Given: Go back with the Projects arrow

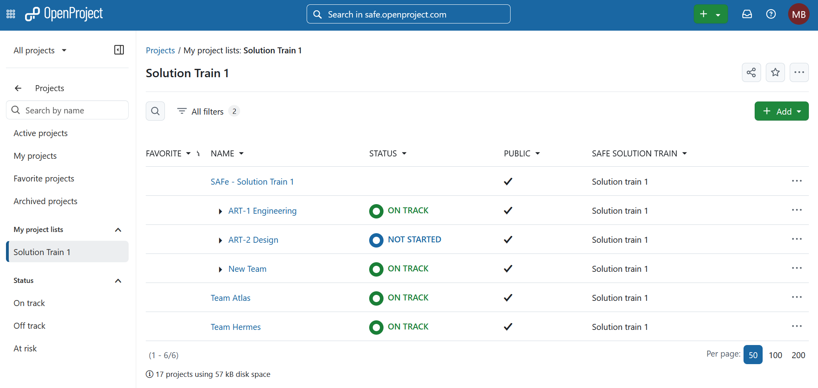Looking at the screenshot, I should 18,88.
